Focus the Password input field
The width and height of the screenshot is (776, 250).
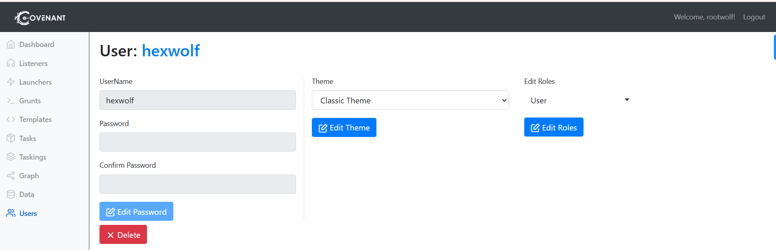pos(197,142)
